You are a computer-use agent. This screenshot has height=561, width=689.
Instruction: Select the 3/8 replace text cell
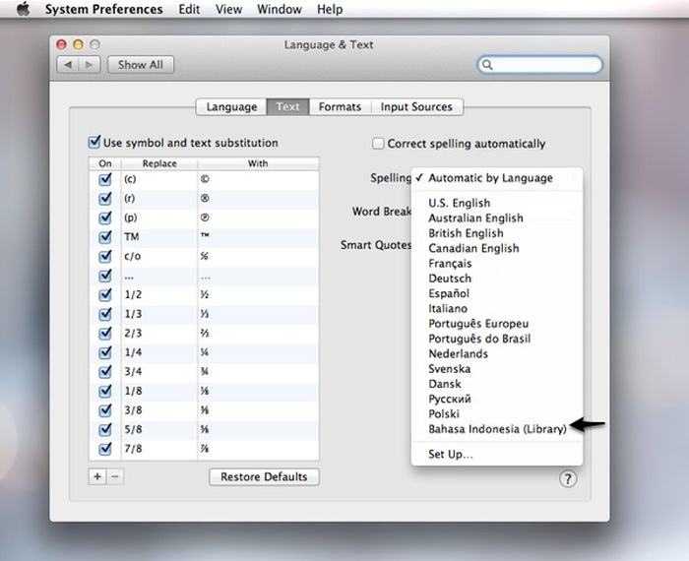coord(159,410)
